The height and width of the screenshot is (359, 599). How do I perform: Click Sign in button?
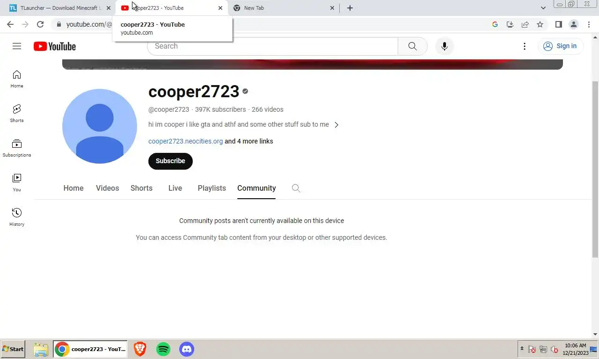click(560, 46)
